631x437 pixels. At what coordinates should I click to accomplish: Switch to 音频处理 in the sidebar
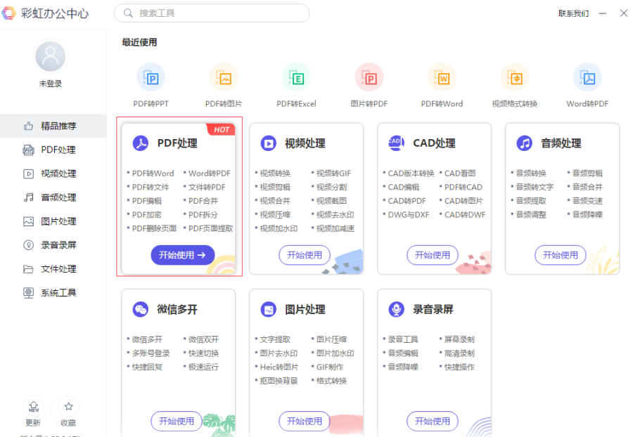(53, 197)
